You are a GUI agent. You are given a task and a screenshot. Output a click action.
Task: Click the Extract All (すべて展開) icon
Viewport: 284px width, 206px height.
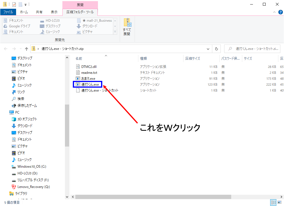pyautogui.click(x=126, y=27)
